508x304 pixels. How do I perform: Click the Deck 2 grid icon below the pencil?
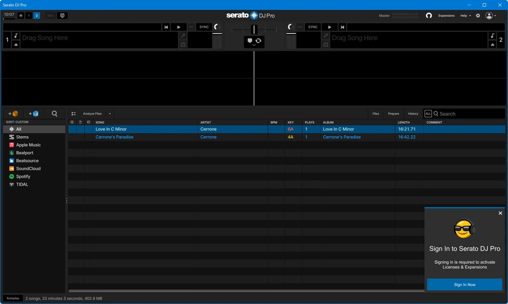point(326,44)
